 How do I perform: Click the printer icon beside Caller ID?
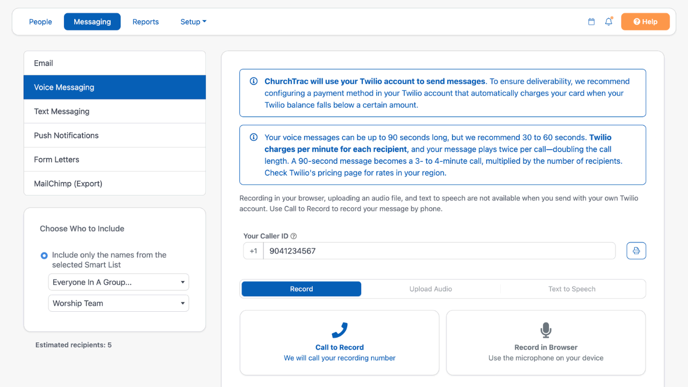(x=636, y=251)
